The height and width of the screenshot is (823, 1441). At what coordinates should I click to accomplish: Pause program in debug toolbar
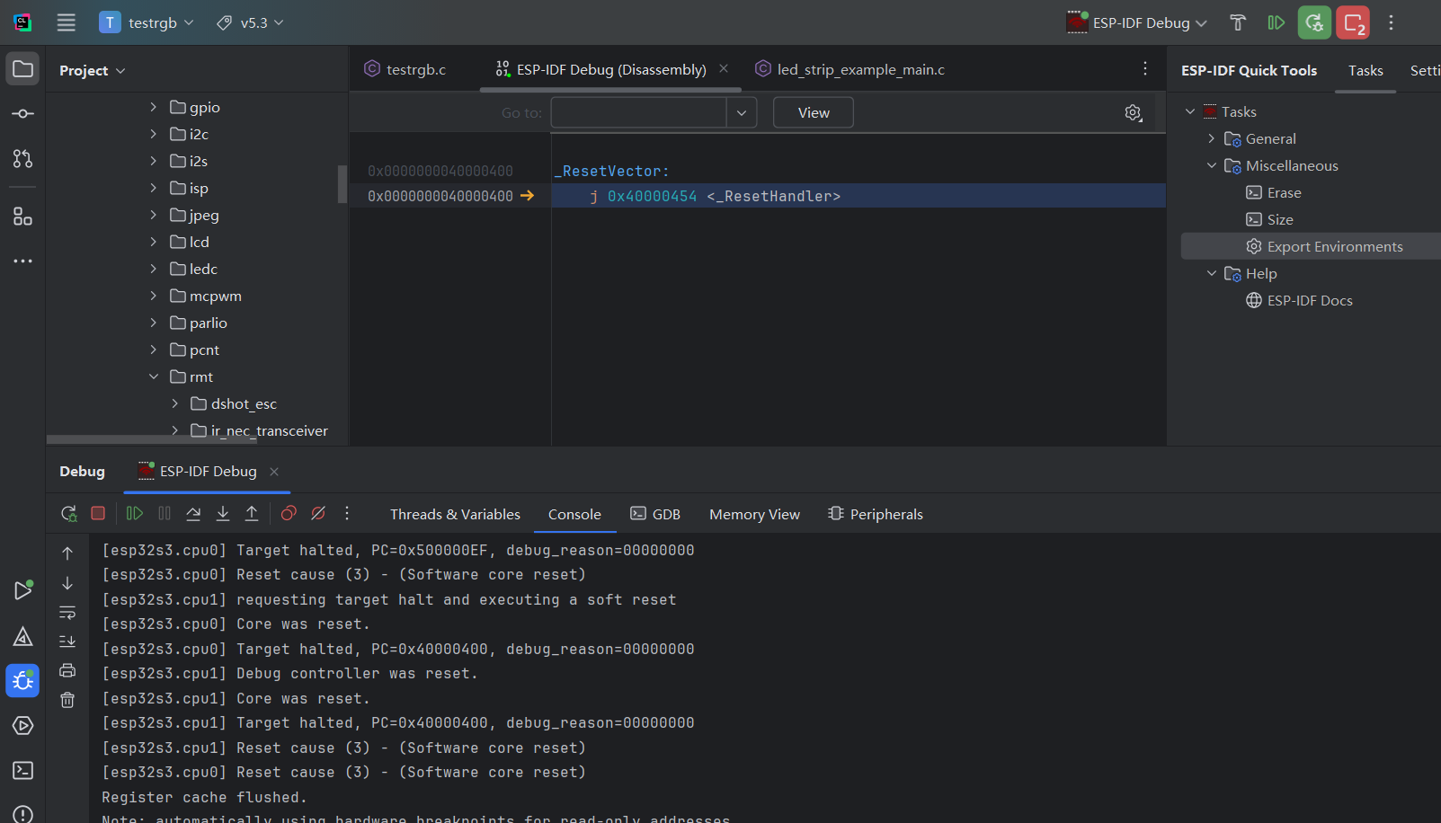pos(165,513)
